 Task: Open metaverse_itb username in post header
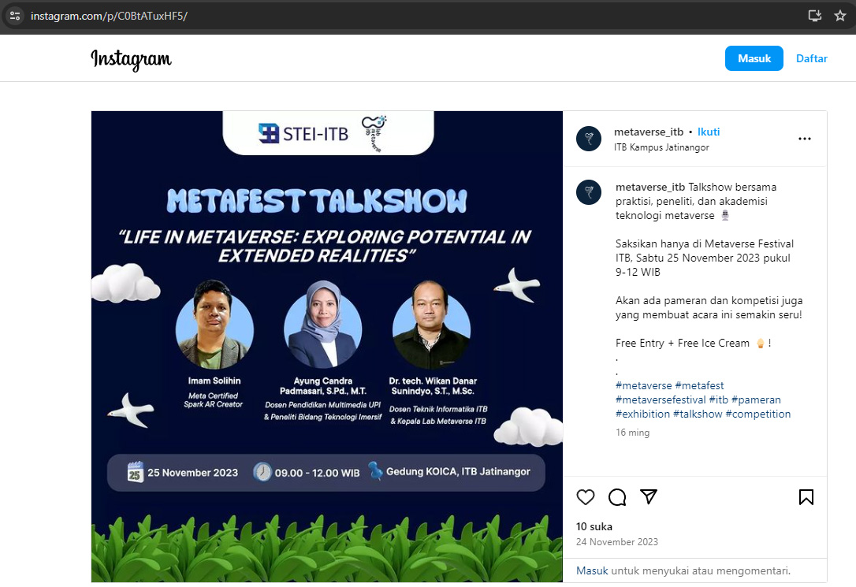pyautogui.click(x=649, y=132)
